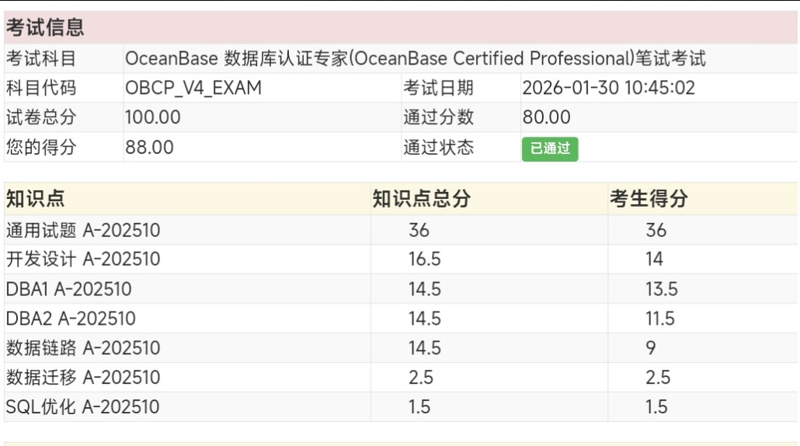Select the 通用试题 A-202510 row label

tap(83, 230)
